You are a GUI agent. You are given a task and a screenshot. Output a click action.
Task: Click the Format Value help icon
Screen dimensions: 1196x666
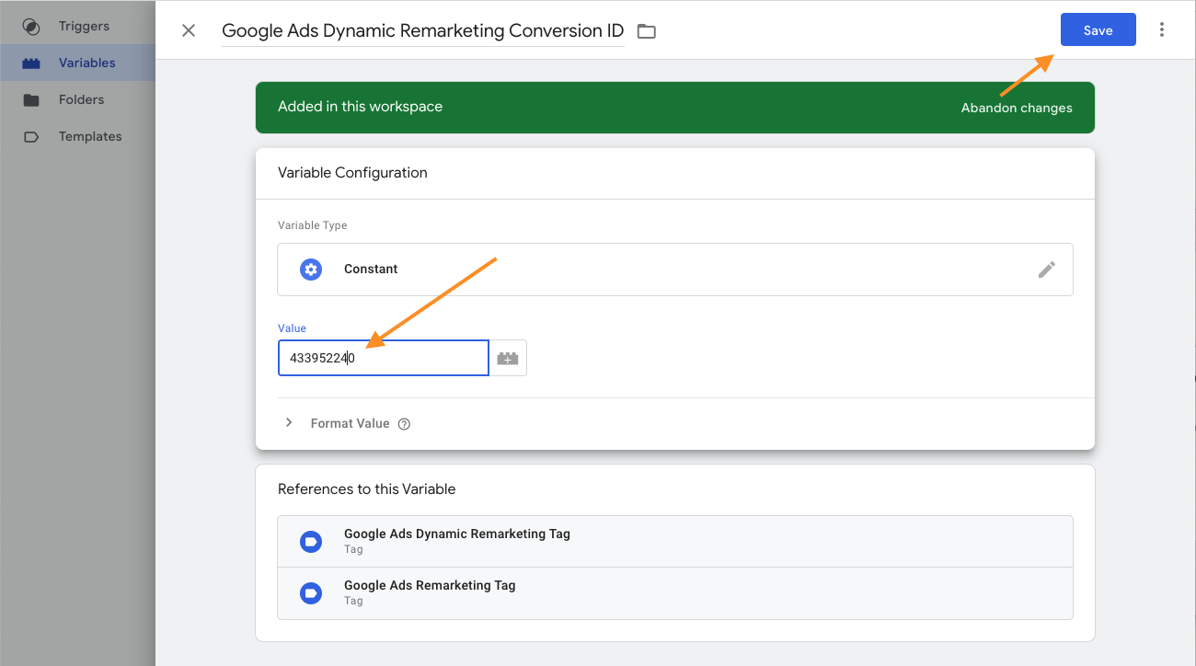coord(404,424)
